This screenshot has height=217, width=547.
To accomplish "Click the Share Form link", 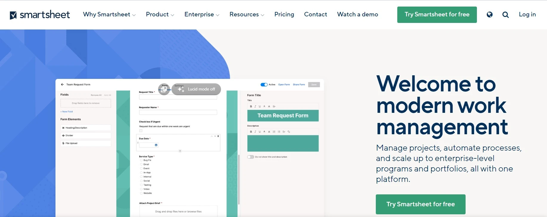I will point(299,85).
